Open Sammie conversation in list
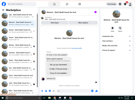Viewport: 135px width, 100px height. (18, 54)
